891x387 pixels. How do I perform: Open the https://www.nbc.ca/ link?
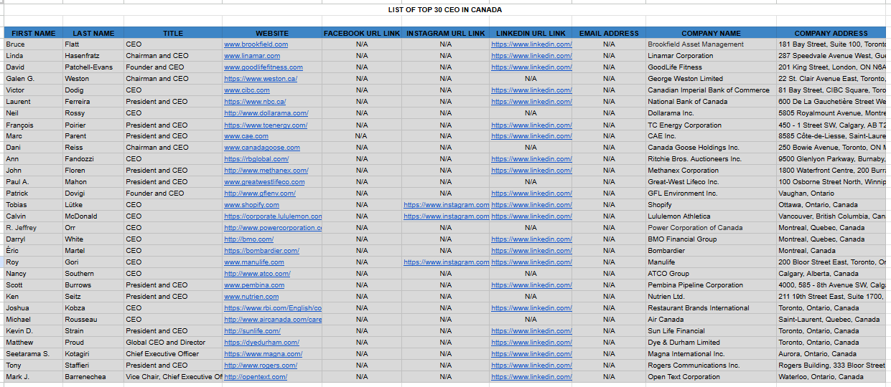coord(255,102)
